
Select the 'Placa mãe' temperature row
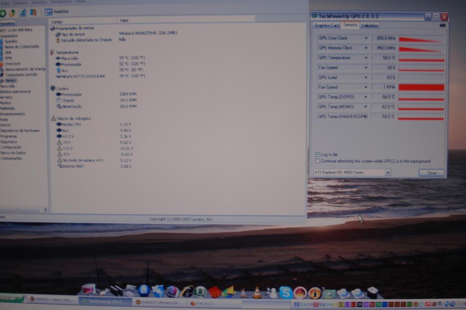[100, 58]
